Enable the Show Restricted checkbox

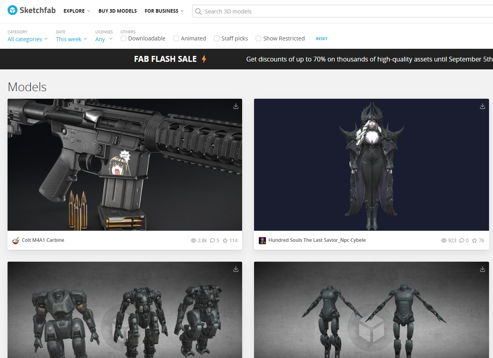[x=258, y=38]
